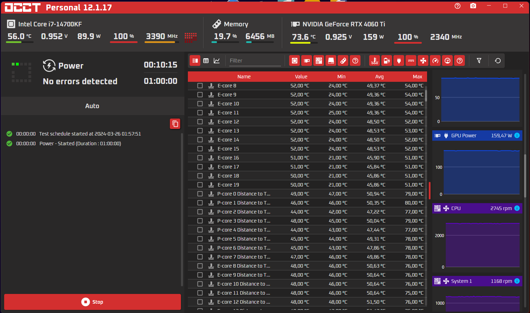530x313 pixels.
Task: Stop the running Power test
Action: coord(93,302)
